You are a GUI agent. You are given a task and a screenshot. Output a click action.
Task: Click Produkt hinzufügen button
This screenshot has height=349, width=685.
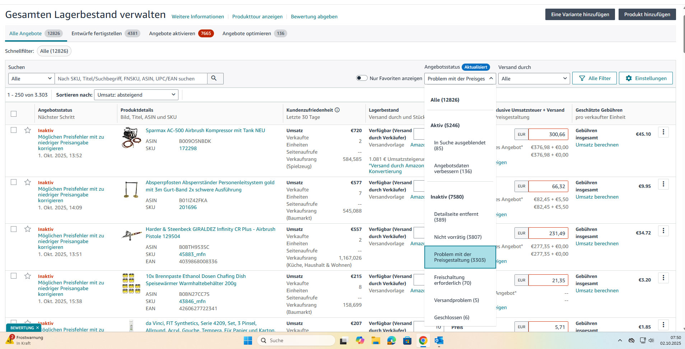click(x=647, y=14)
